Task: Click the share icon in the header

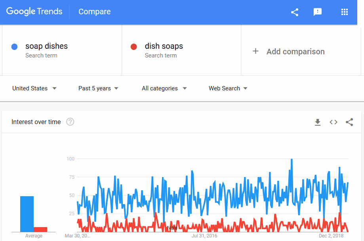Action: pyautogui.click(x=295, y=12)
